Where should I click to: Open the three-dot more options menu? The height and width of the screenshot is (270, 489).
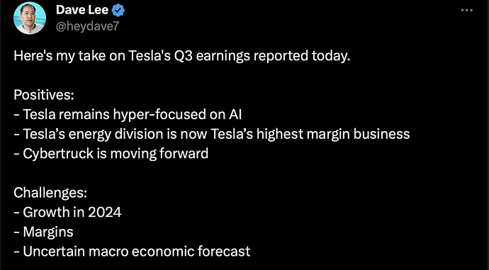466,11
